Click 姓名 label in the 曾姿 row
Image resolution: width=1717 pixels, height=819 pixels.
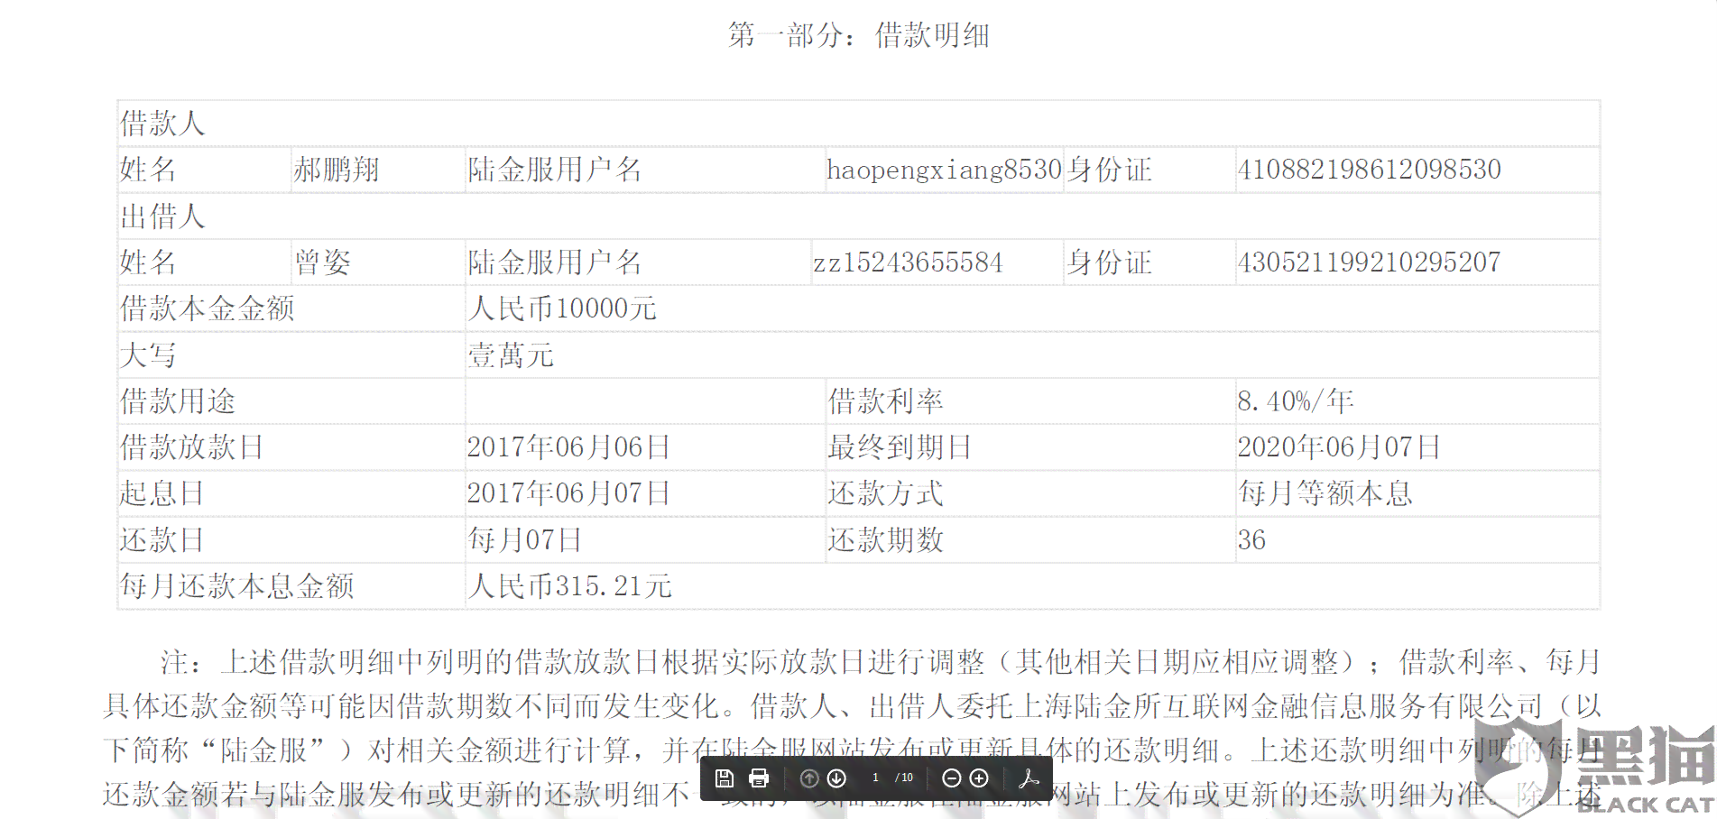pyautogui.click(x=148, y=262)
